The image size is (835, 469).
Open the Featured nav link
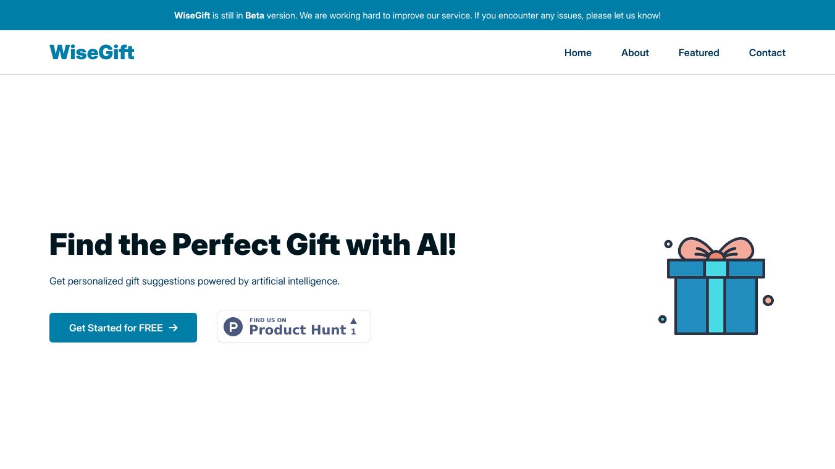[x=699, y=52]
